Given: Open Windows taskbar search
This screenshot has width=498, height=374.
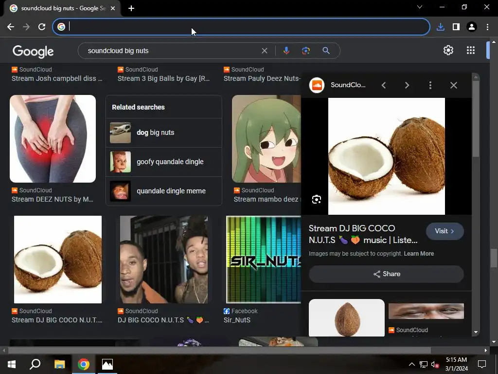Looking at the screenshot, I should (x=35, y=364).
